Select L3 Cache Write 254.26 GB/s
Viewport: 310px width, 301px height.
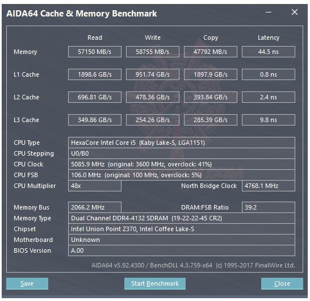pyautogui.click(x=153, y=120)
